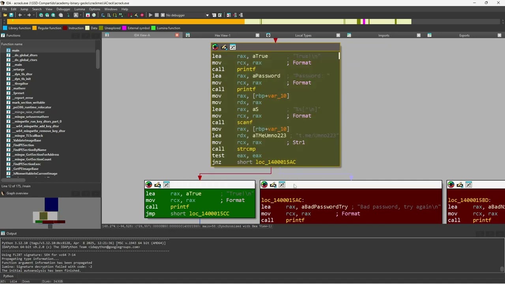
Task: Switch to the Hex View-1 tab
Action: [x=223, y=35]
